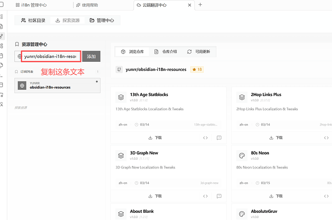Click the 2Hop Links Plus plugin icon

click(x=242, y=97)
